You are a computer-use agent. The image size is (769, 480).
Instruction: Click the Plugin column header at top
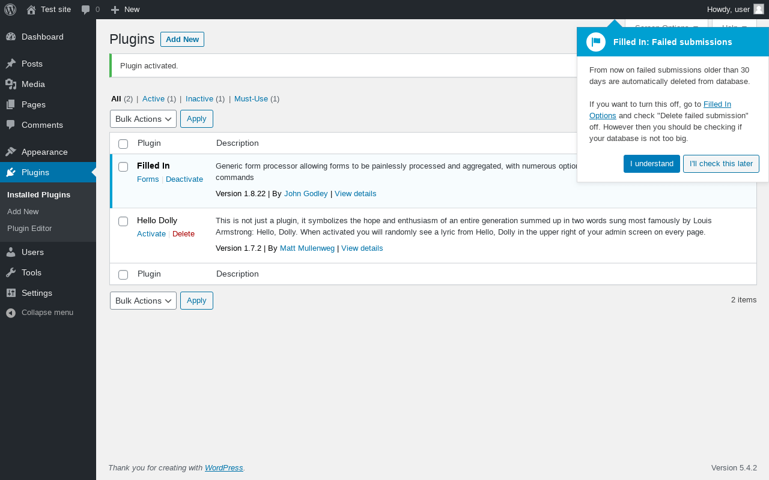pyautogui.click(x=149, y=143)
